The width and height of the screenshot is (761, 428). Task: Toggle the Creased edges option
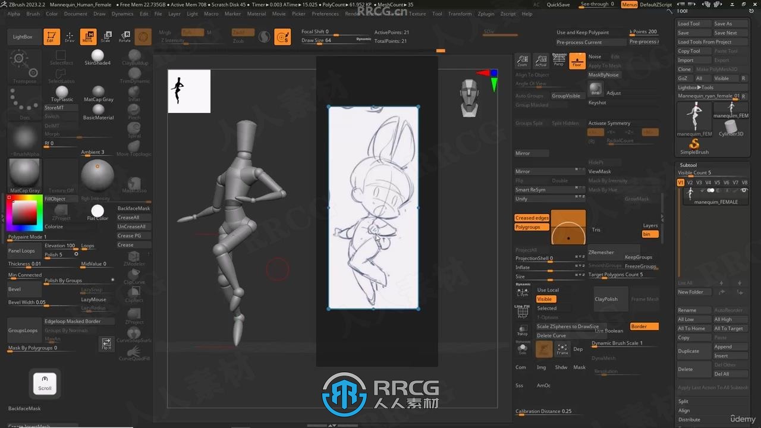tap(532, 218)
